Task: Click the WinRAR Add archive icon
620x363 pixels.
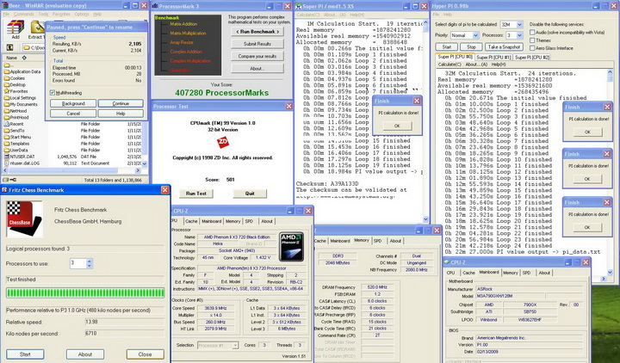Action: (15, 28)
